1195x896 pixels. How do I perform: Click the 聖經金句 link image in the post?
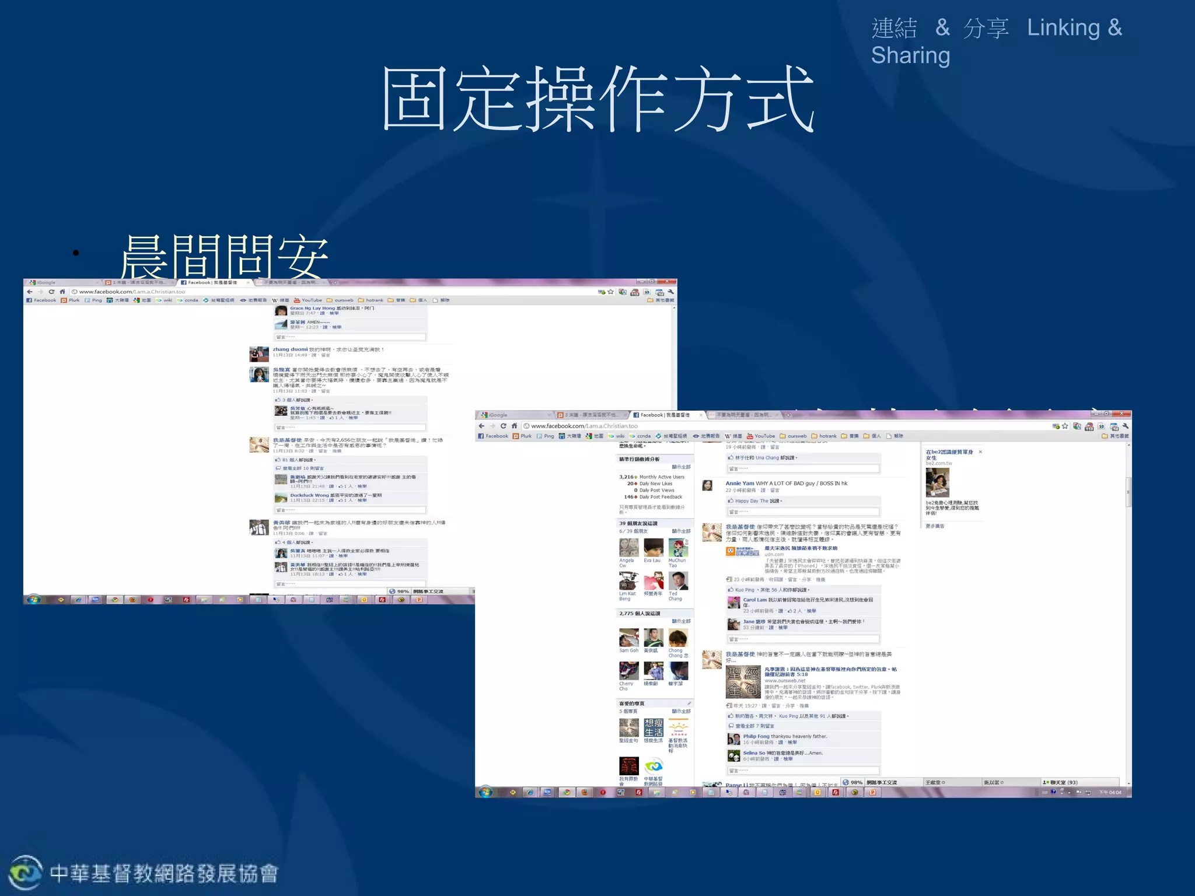(743, 682)
